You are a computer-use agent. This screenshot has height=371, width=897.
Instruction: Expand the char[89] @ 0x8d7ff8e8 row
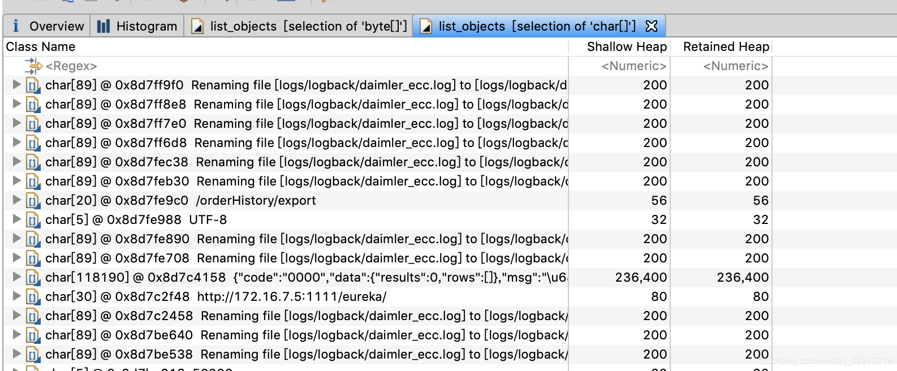[x=17, y=103]
